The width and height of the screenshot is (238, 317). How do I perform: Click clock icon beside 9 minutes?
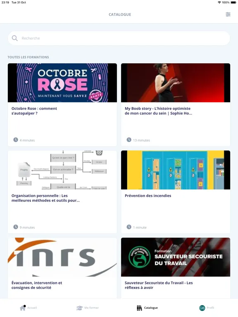16,227
